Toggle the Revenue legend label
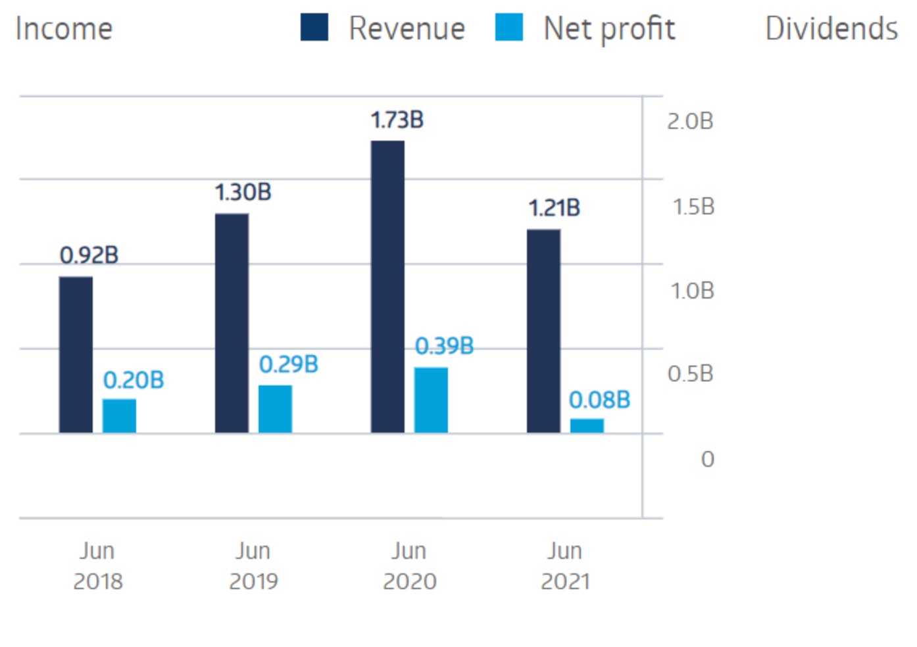 (x=407, y=29)
